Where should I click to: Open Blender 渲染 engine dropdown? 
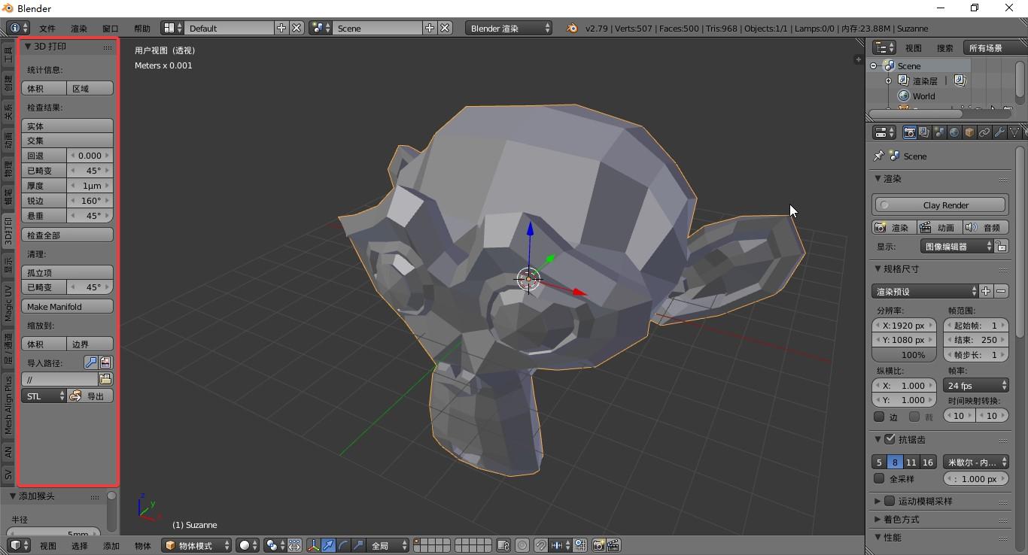509,28
